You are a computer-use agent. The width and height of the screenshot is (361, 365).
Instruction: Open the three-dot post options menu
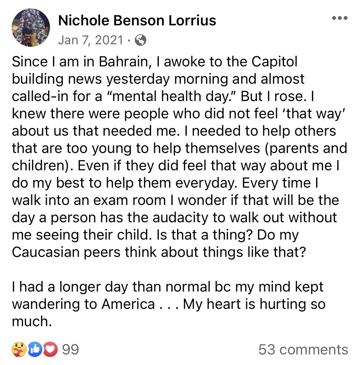(x=340, y=18)
